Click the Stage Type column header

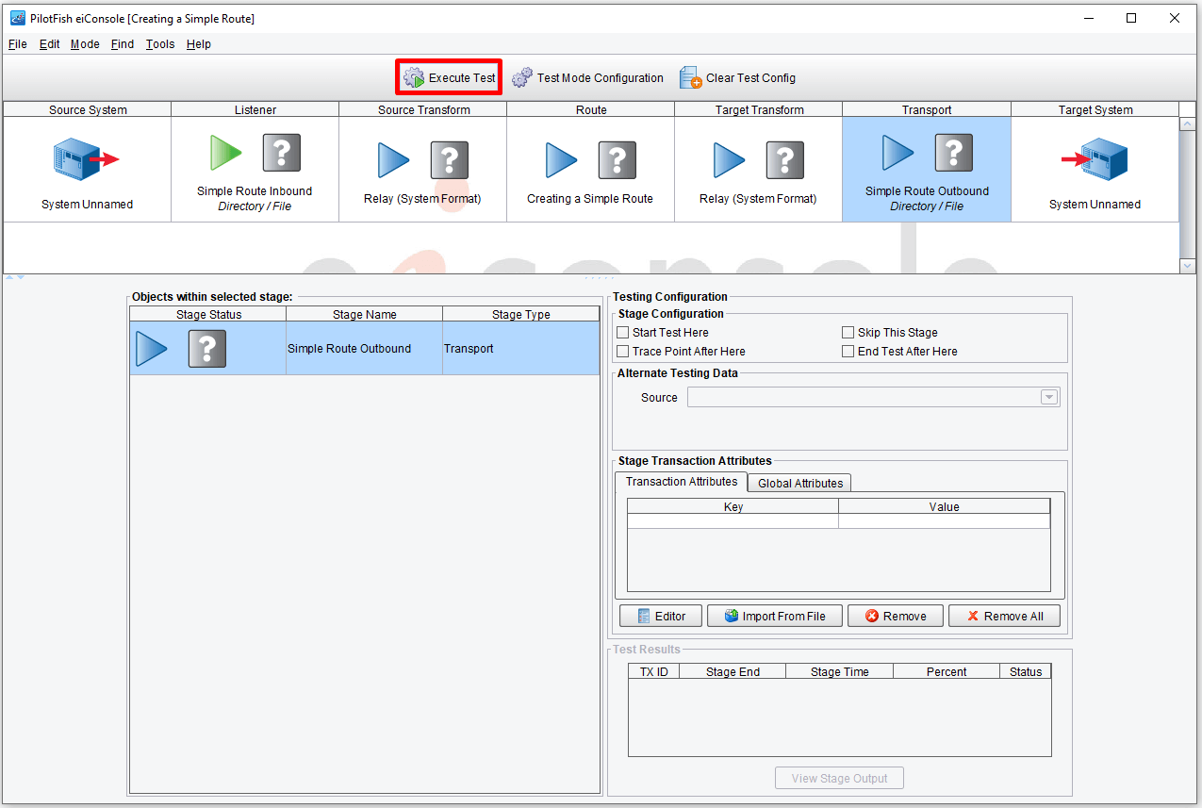[521, 314]
